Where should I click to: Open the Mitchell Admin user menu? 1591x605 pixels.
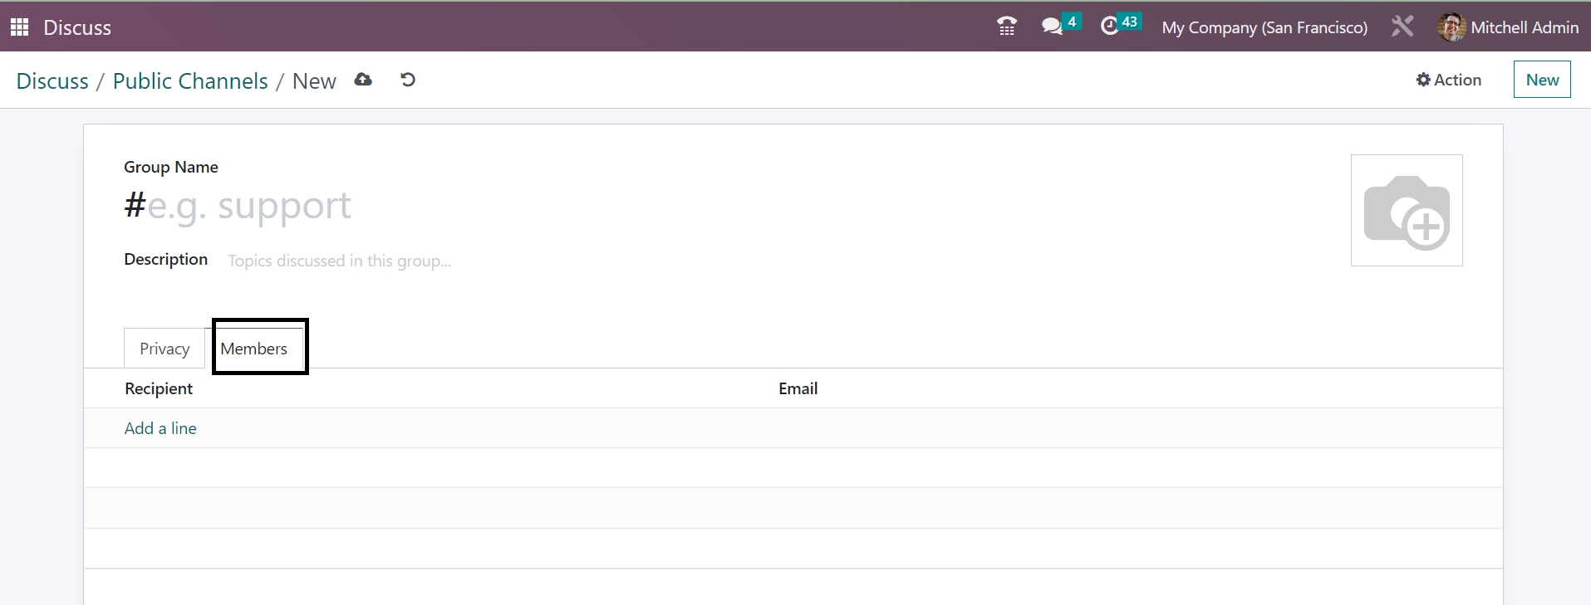(x=1508, y=27)
